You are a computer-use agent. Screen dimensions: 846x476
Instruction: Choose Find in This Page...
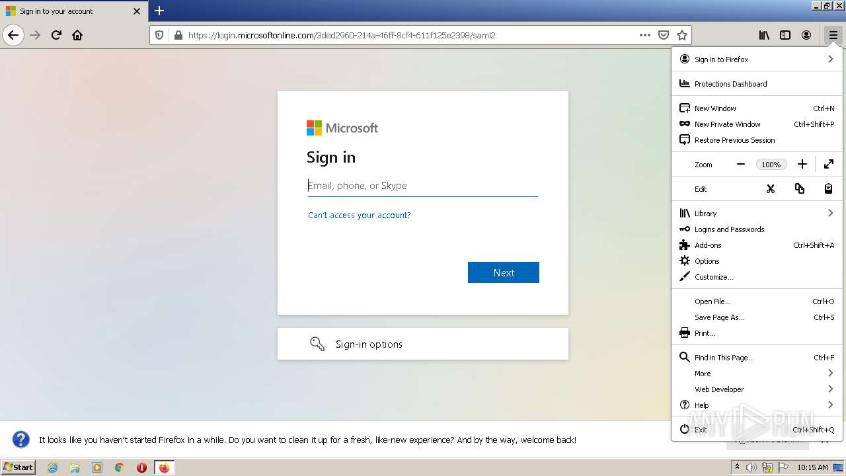coord(757,358)
